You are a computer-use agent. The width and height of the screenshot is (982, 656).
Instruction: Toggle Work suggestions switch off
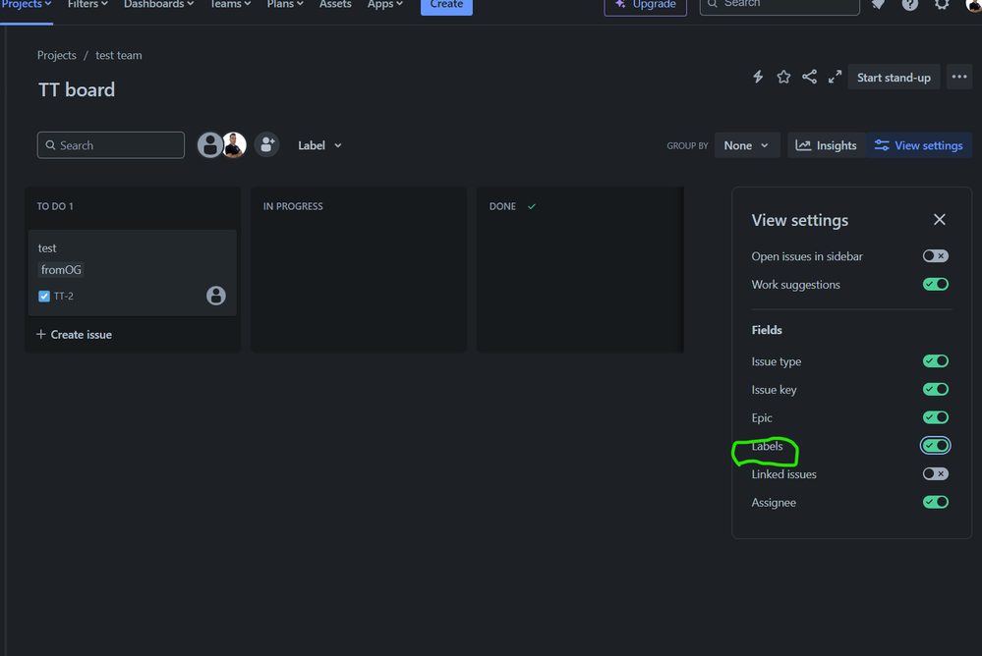tap(936, 284)
